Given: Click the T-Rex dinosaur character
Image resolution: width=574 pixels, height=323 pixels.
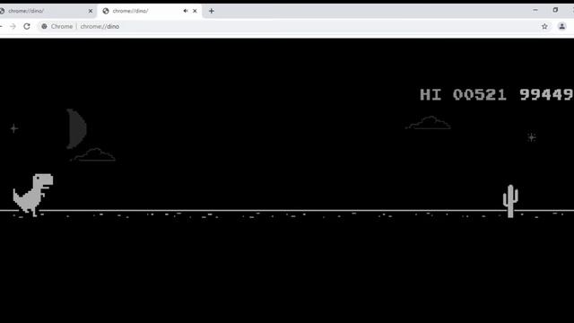Looking at the screenshot, I should 33,195.
